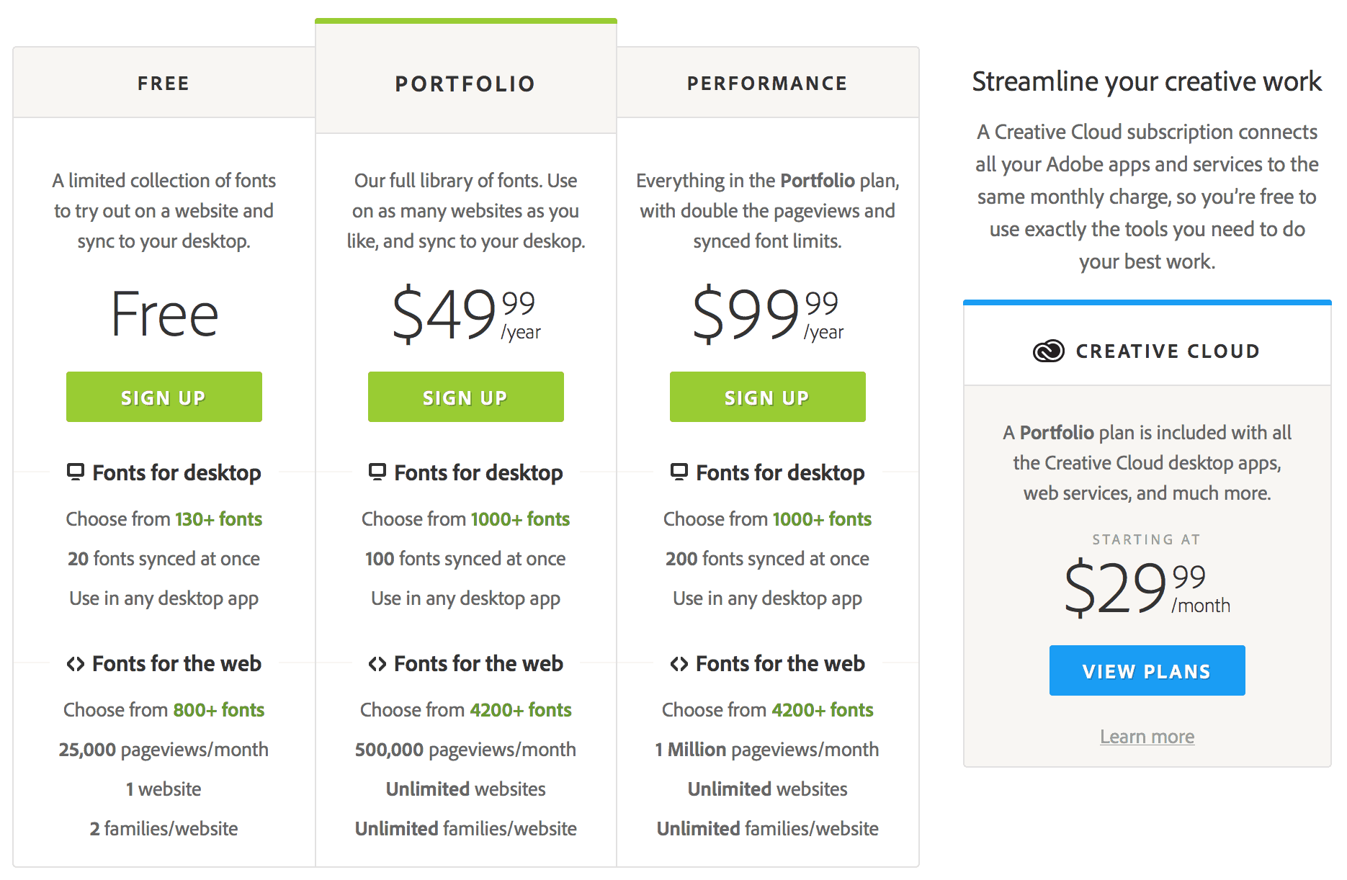The width and height of the screenshot is (1347, 880).
Task: Follow the Learn more link
Action: 1147,737
